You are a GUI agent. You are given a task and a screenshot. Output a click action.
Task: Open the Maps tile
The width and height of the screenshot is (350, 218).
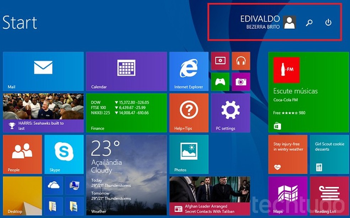(x=288, y=196)
